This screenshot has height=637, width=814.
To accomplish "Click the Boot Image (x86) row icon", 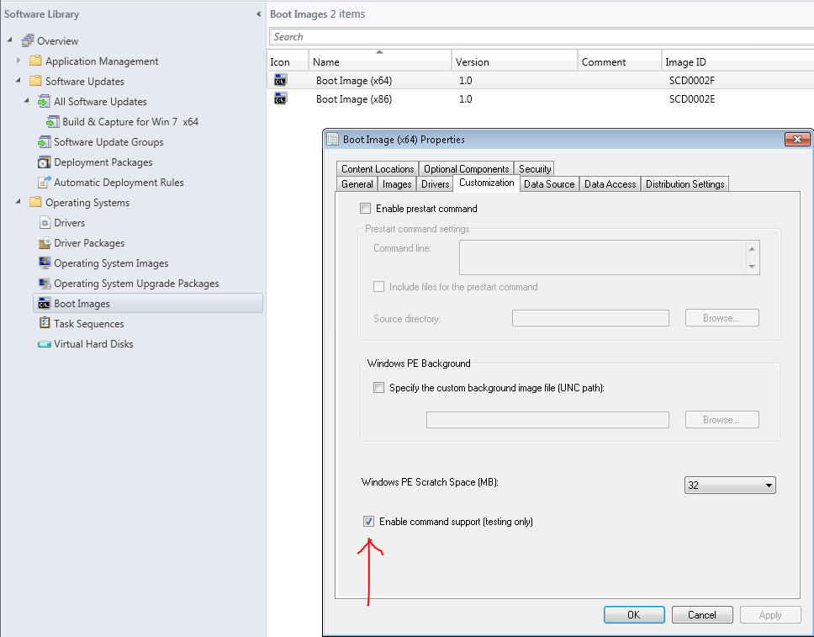I will coord(280,98).
